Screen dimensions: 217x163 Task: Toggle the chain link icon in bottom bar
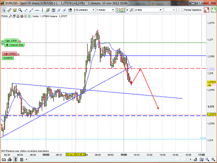point(15,159)
